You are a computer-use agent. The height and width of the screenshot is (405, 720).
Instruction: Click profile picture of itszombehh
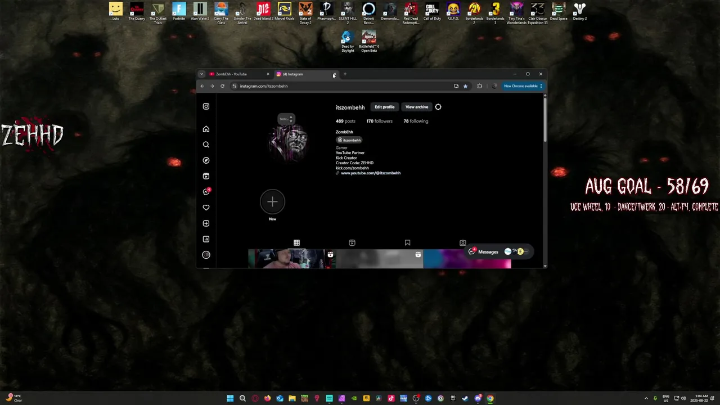coord(288,142)
